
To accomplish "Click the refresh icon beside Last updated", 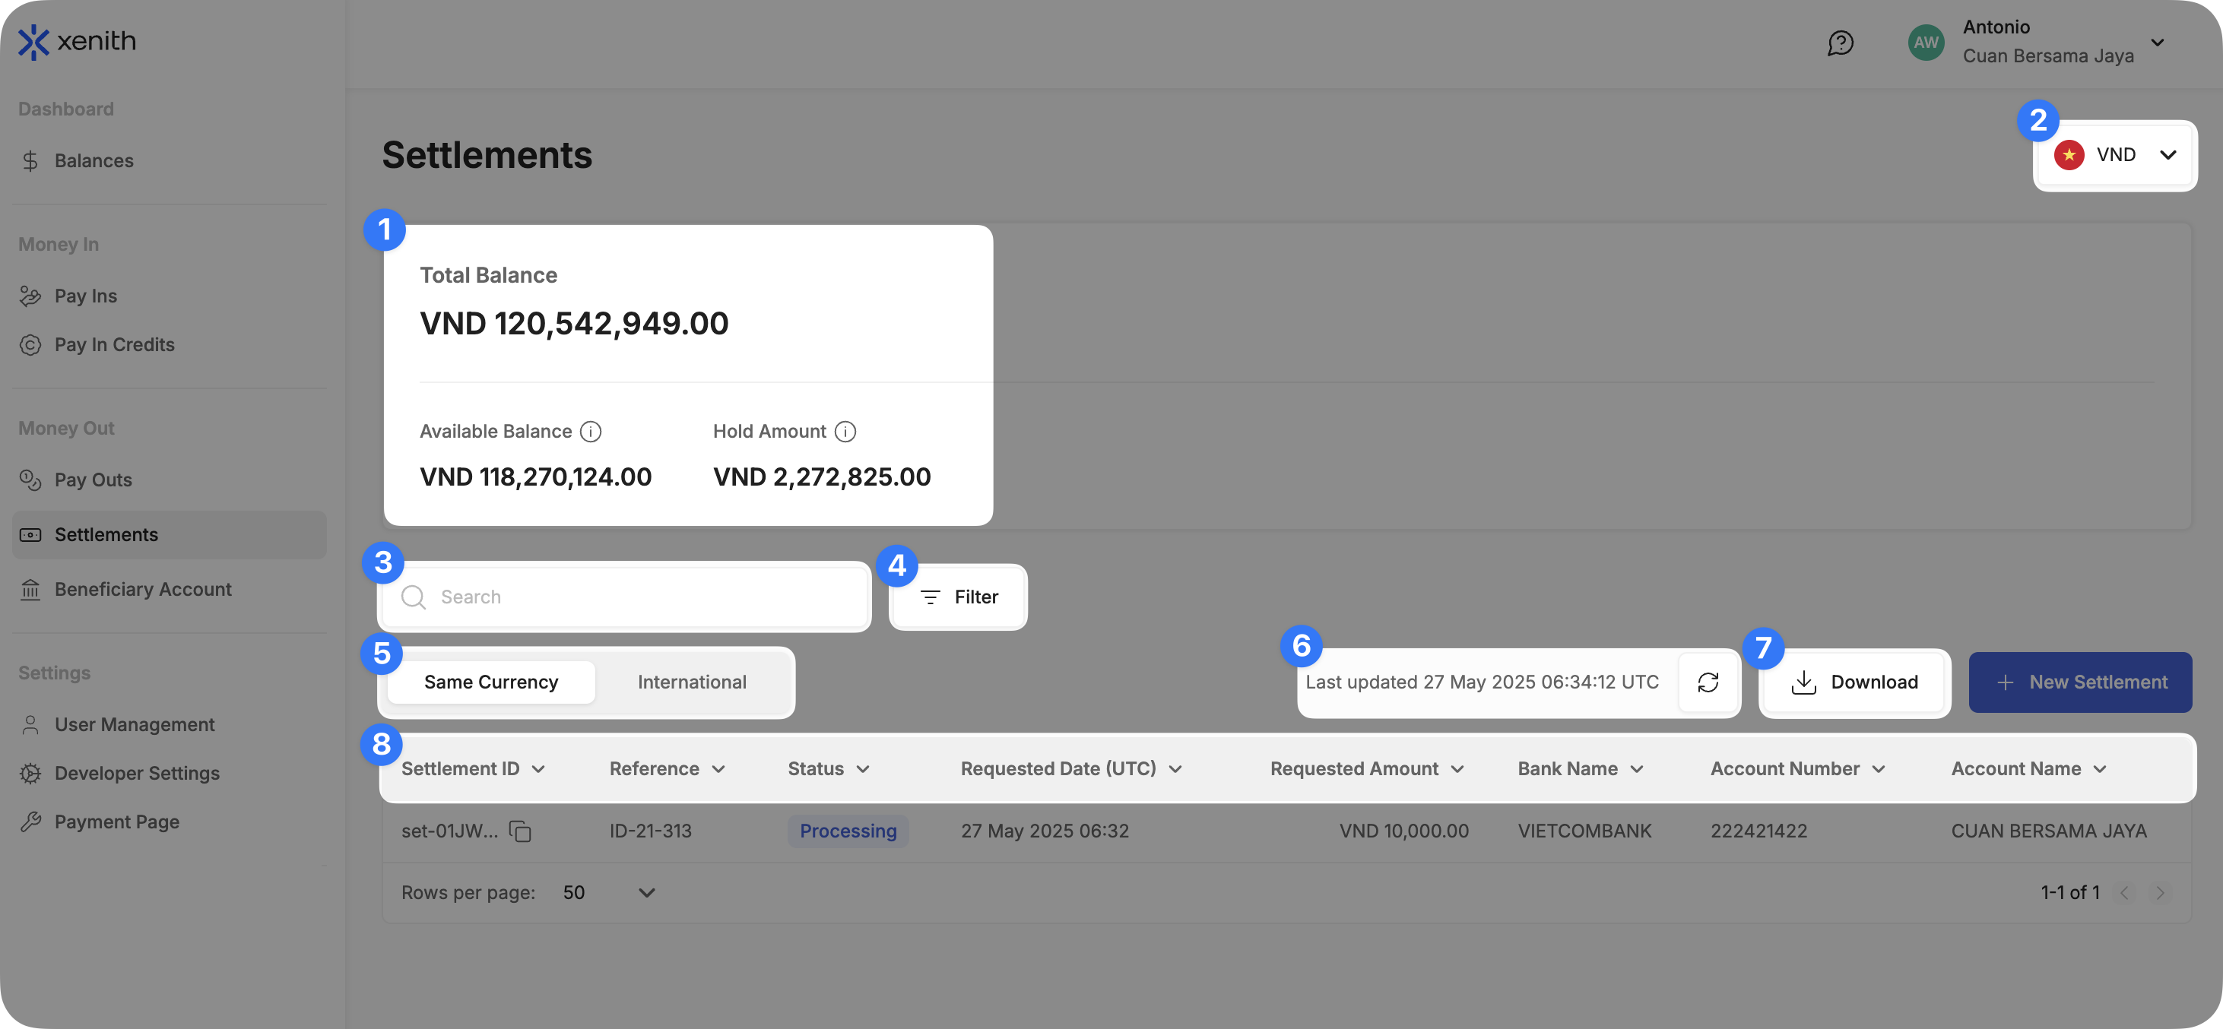I will 1708,682.
